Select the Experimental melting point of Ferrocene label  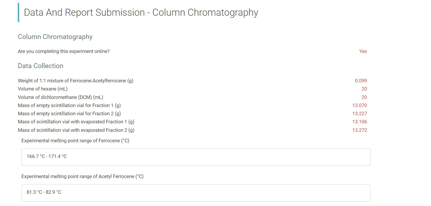(75, 141)
